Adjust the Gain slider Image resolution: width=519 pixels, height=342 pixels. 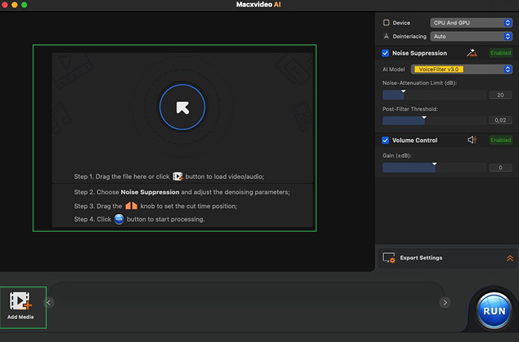(434, 167)
